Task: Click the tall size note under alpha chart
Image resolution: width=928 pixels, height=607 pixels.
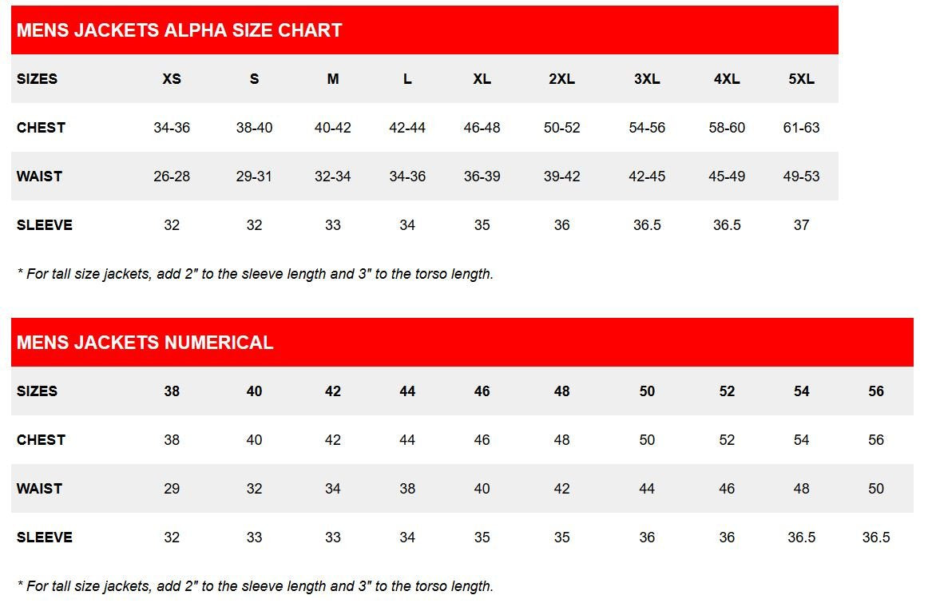Action: 255,274
